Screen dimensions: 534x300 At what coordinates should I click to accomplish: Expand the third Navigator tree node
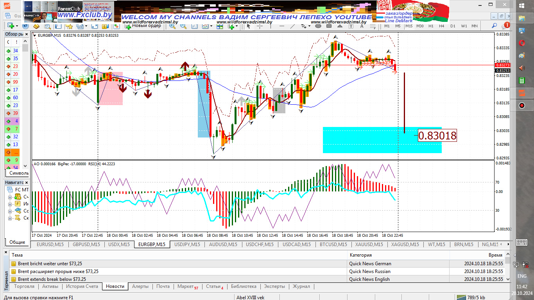point(10,211)
